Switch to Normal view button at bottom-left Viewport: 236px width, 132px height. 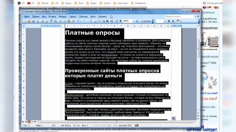[23, 122]
